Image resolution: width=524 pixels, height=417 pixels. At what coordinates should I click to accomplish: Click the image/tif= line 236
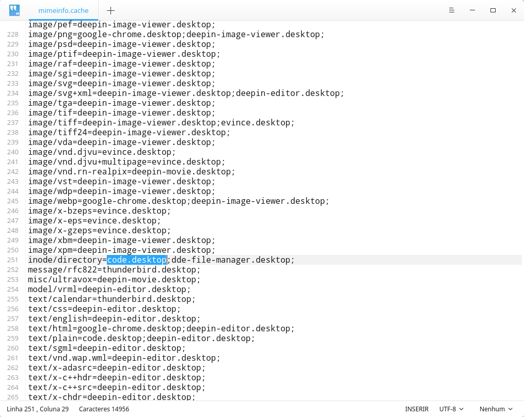(122, 113)
